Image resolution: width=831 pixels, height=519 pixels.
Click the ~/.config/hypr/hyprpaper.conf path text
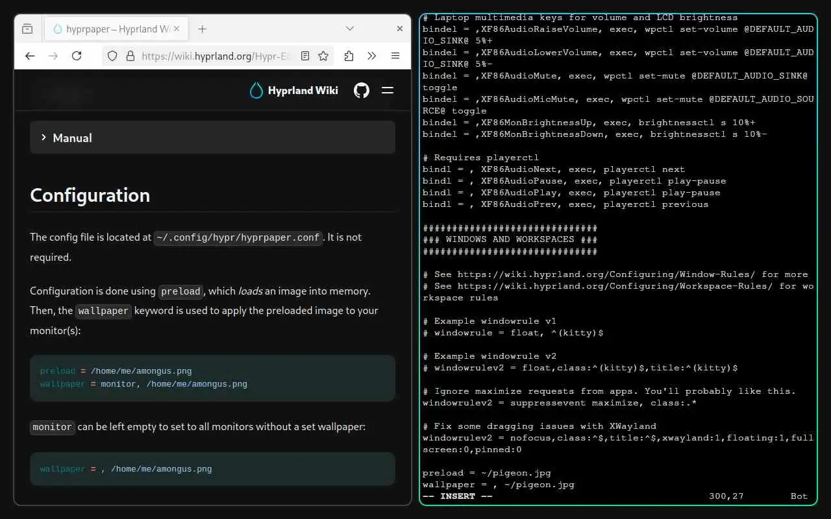[238, 237]
